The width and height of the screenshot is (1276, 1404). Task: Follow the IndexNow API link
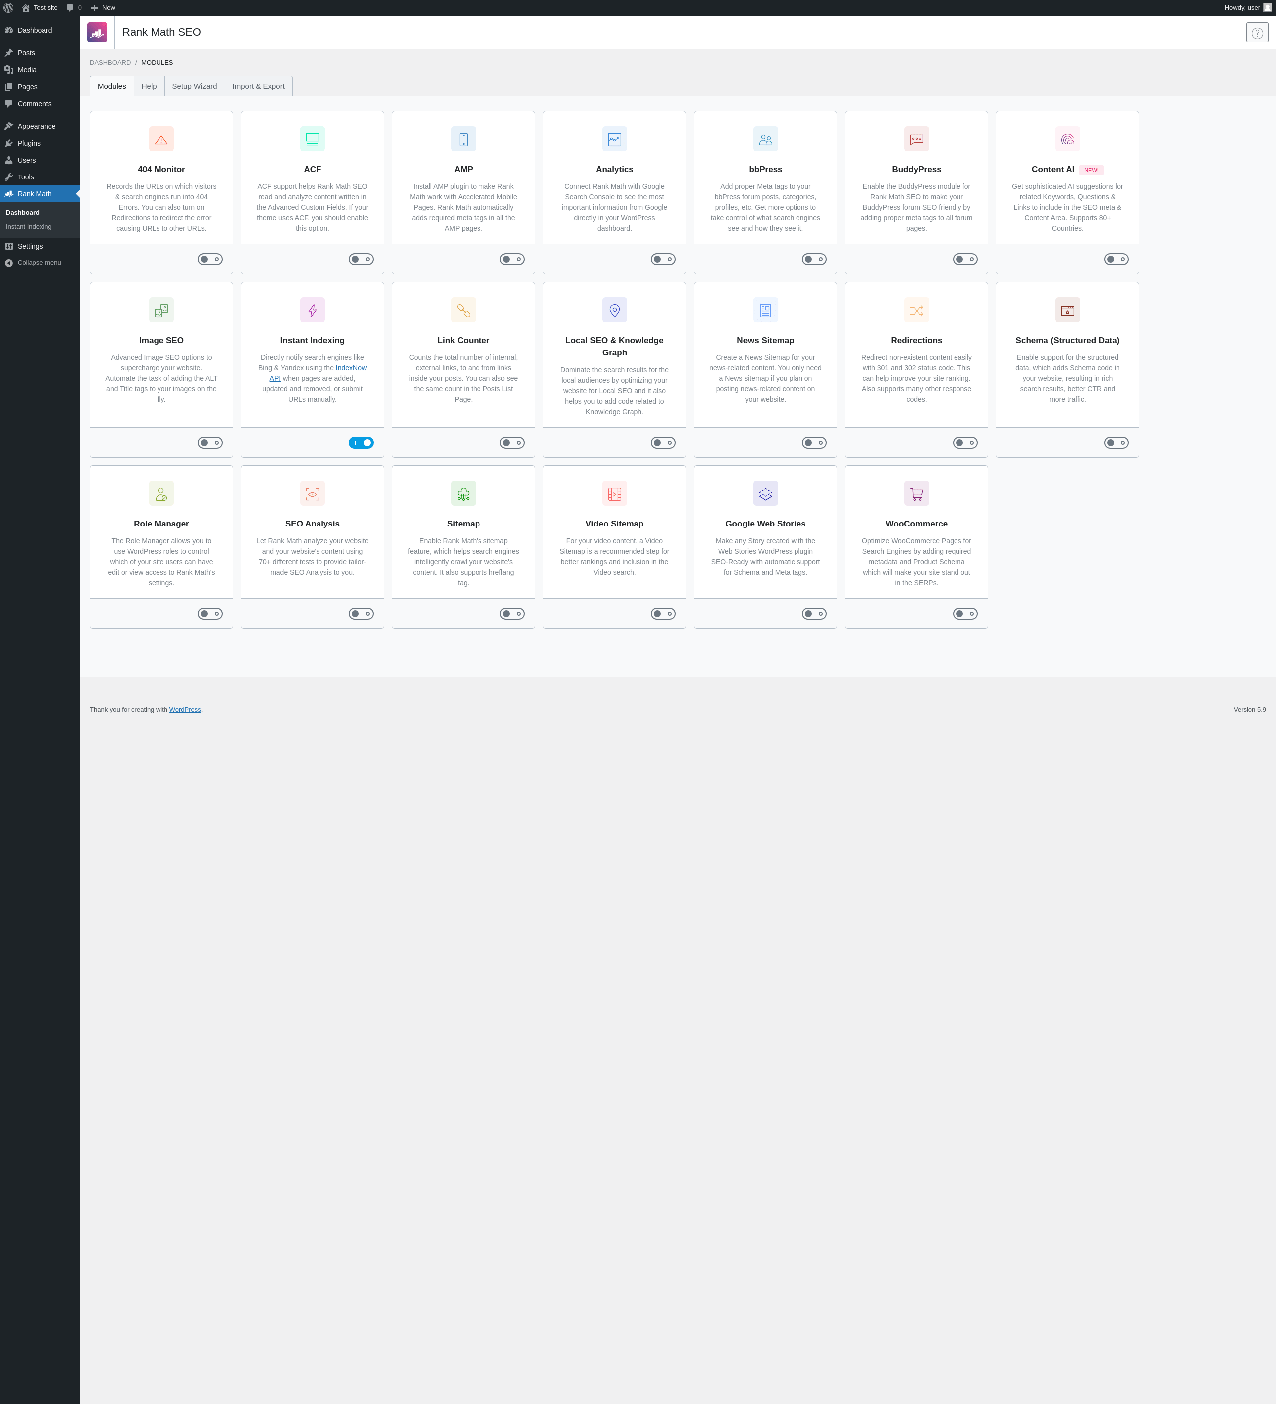351,368
